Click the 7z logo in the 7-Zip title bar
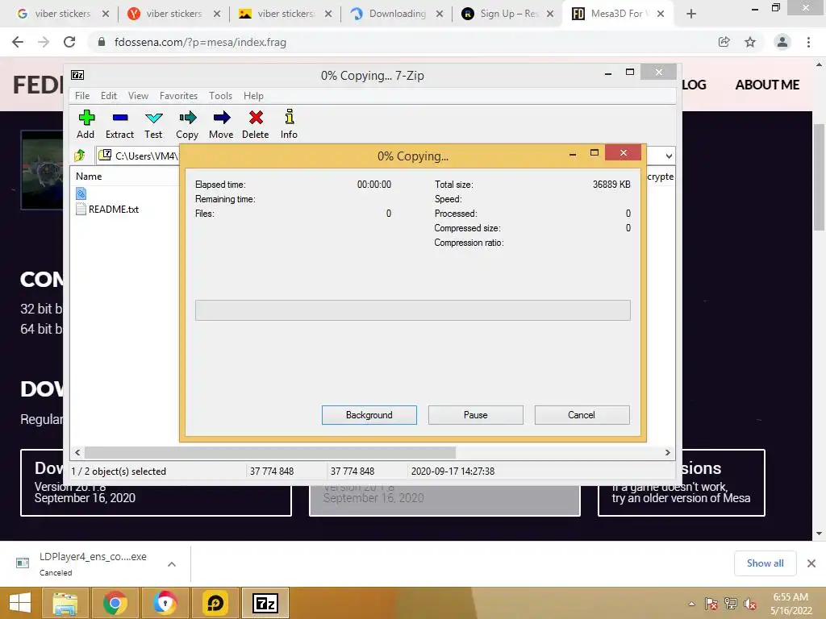 click(77, 75)
